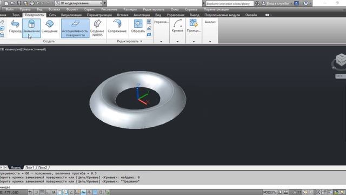Click the МОДЕЛЬ button in the status bar

click(269, 192)
